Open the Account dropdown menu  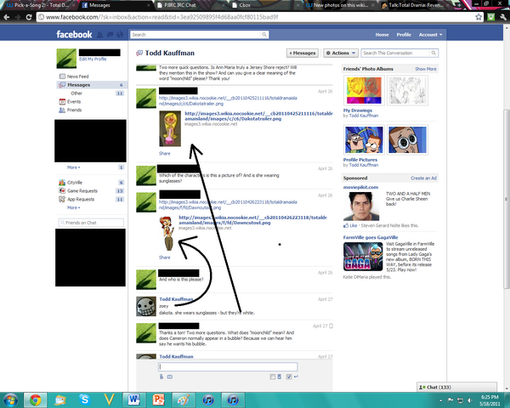430,35
